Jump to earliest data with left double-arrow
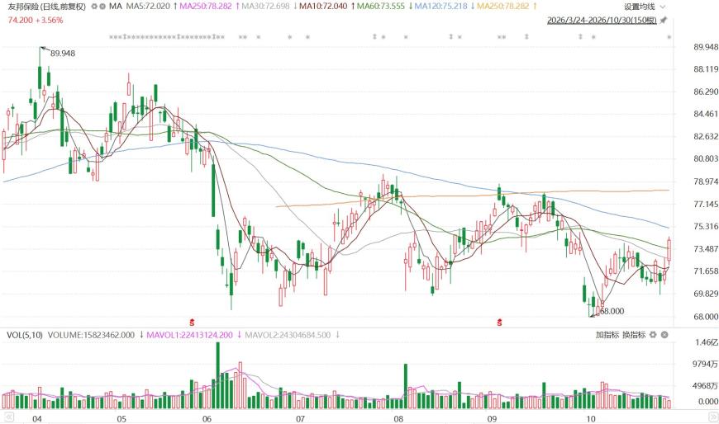This screenshot has height=424, width=719. [x=9, y=417]
